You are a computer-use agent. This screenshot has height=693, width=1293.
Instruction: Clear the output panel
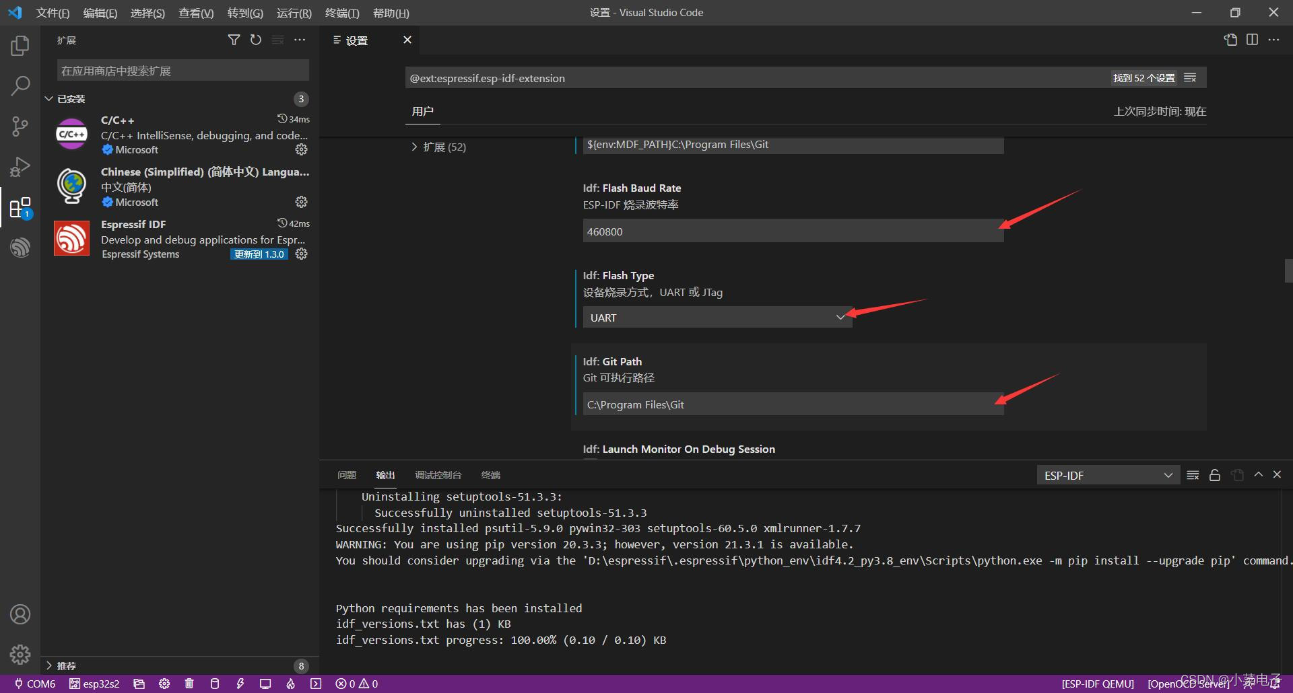pyautogui.click(x=1193, y=475)
